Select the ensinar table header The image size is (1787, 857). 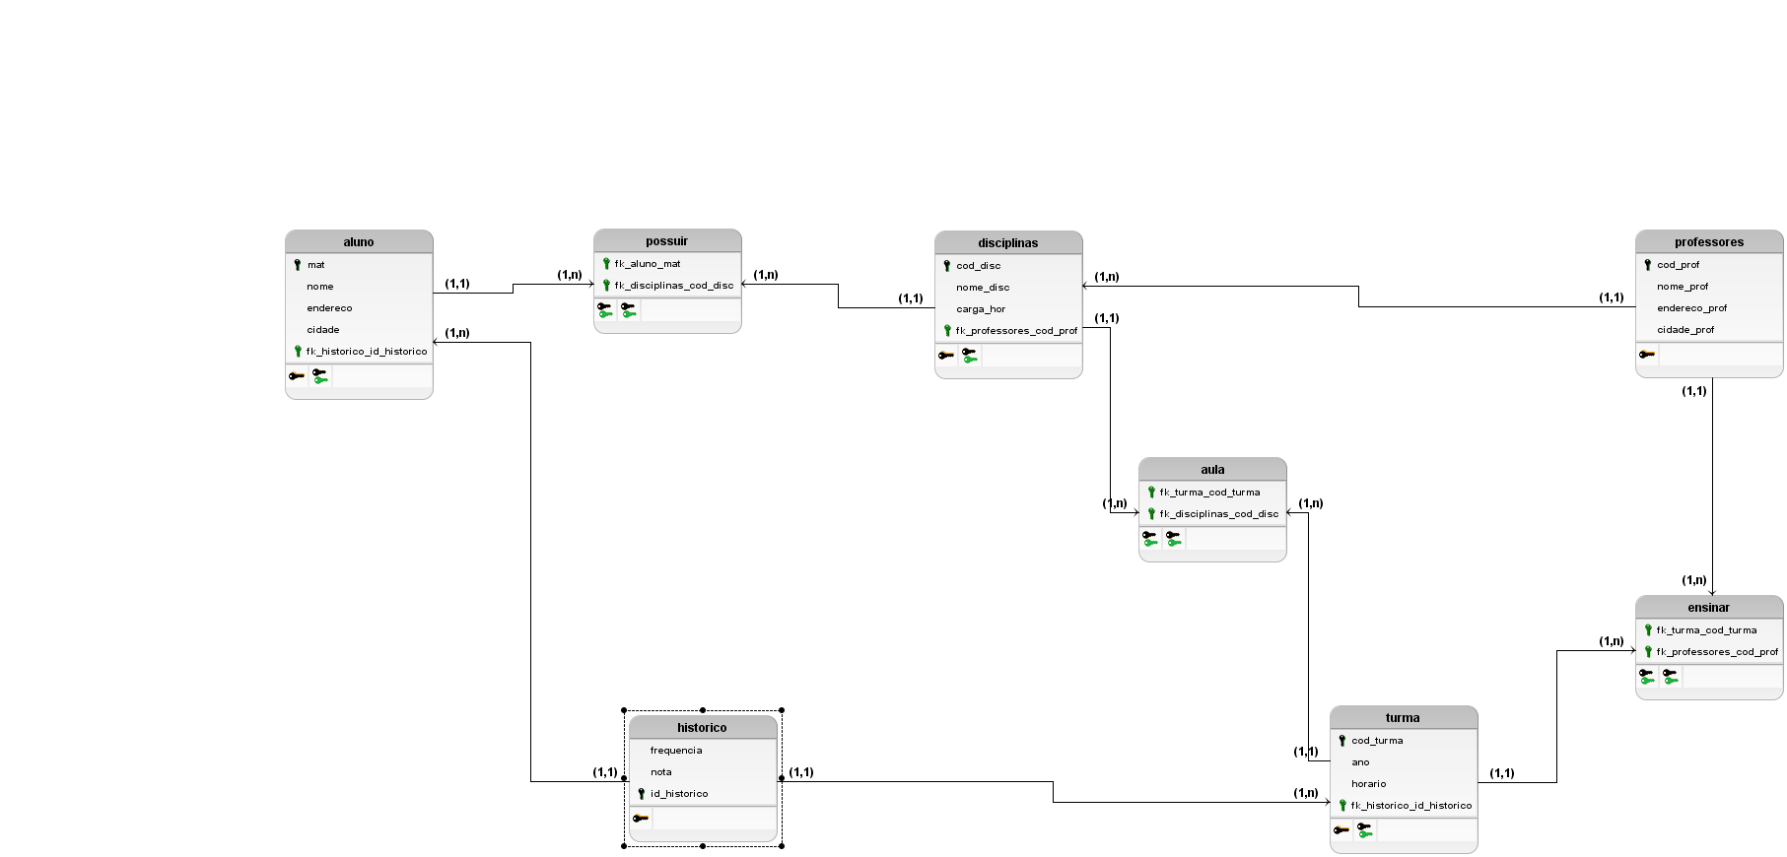tap(1709, 608)
